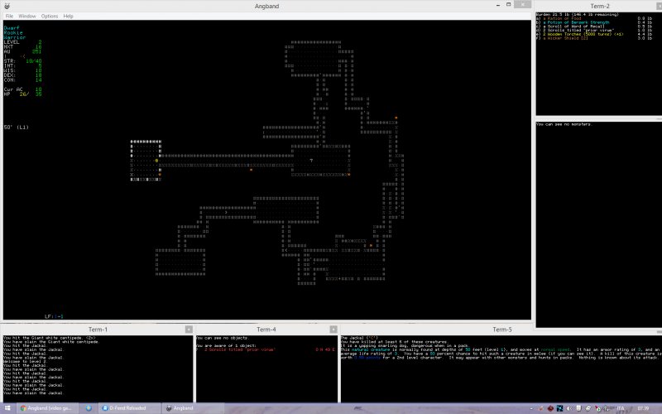The height and width of the screenshot is (414, 662).
Task: Click the Windows Start button
Action: pyautogui.click(x=8, y=408)
